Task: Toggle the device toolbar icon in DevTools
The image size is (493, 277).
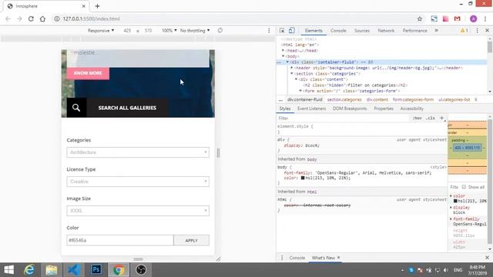Action: (291, 31)
